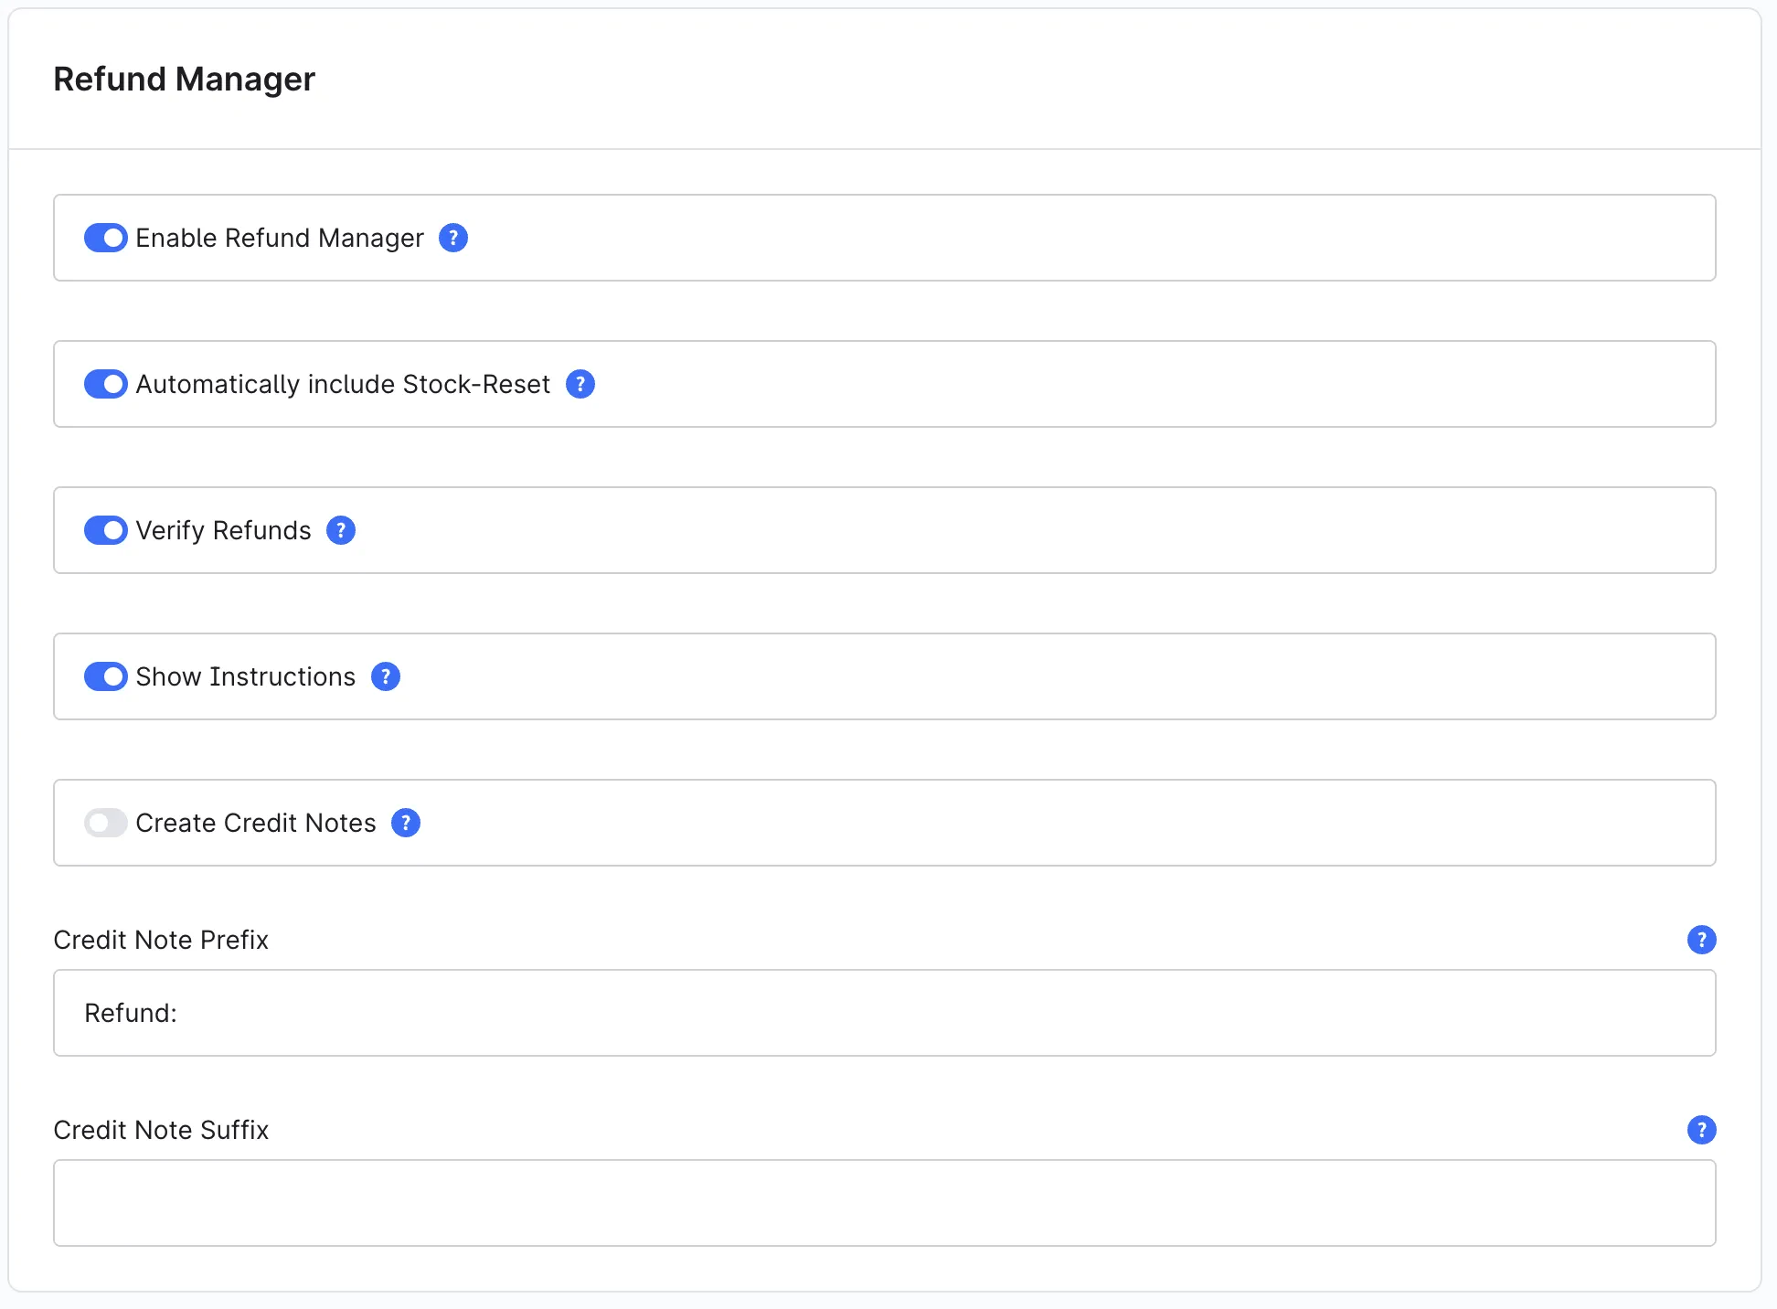
Task: Disable the Enable Refund Manager switch
Action: [106, 238]
